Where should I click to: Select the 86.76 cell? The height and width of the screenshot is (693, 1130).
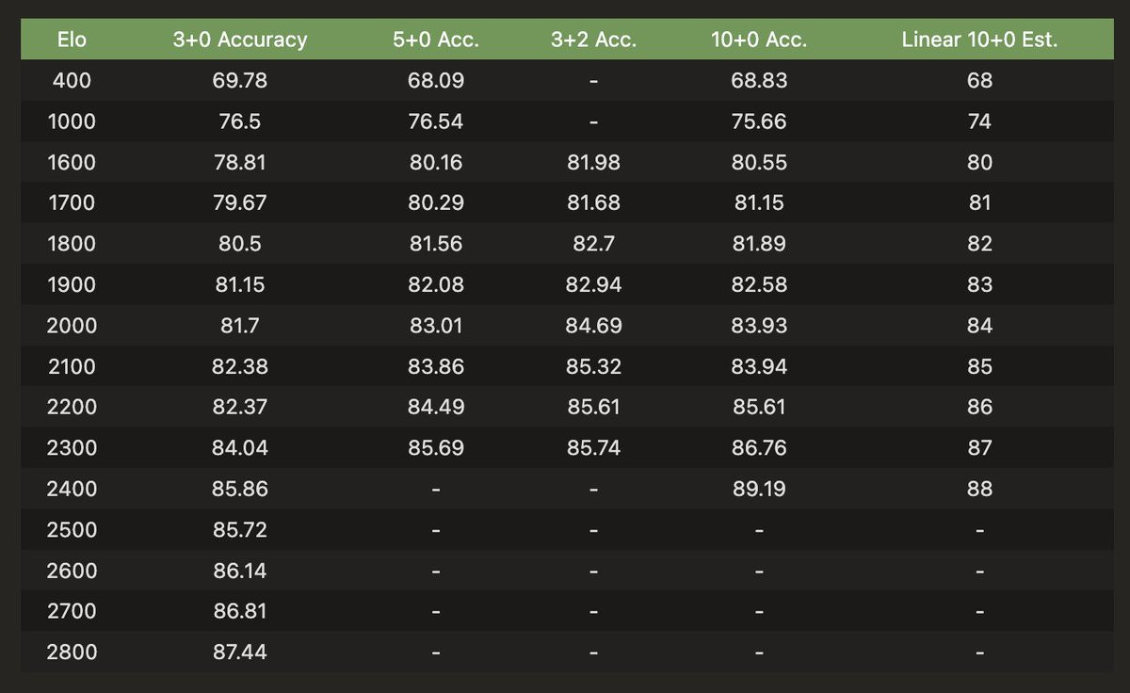[759, 448]
